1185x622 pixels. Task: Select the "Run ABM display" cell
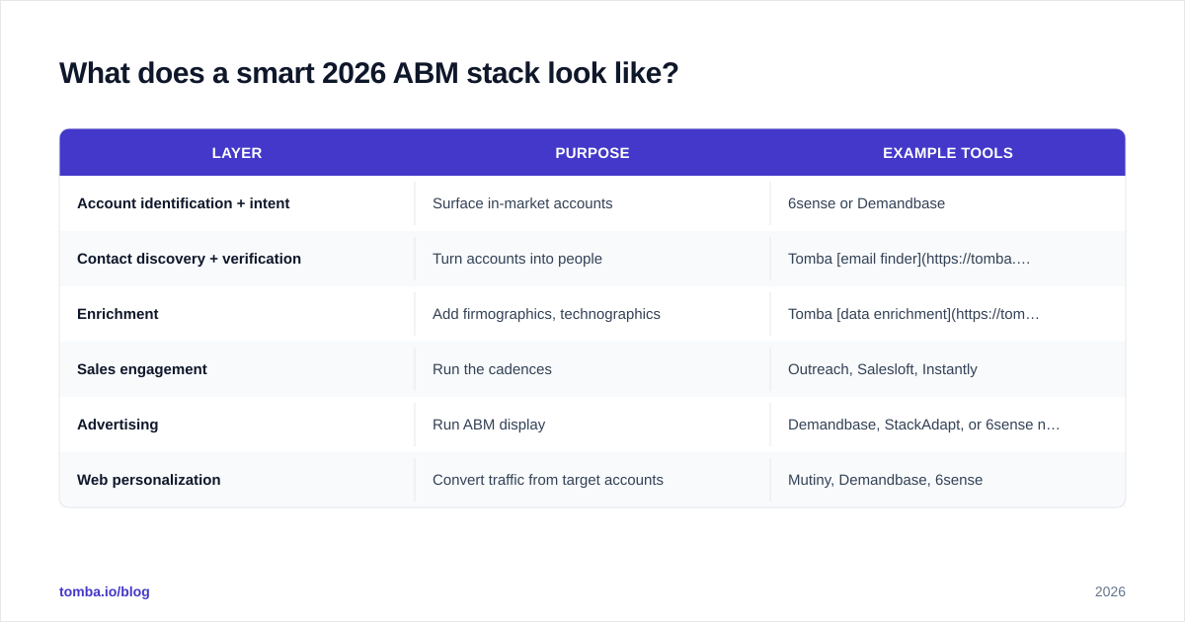coord(592,425)
